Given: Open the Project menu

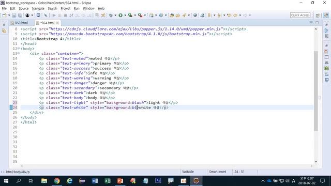Looking at the screenshot, I should pos(66,8).
